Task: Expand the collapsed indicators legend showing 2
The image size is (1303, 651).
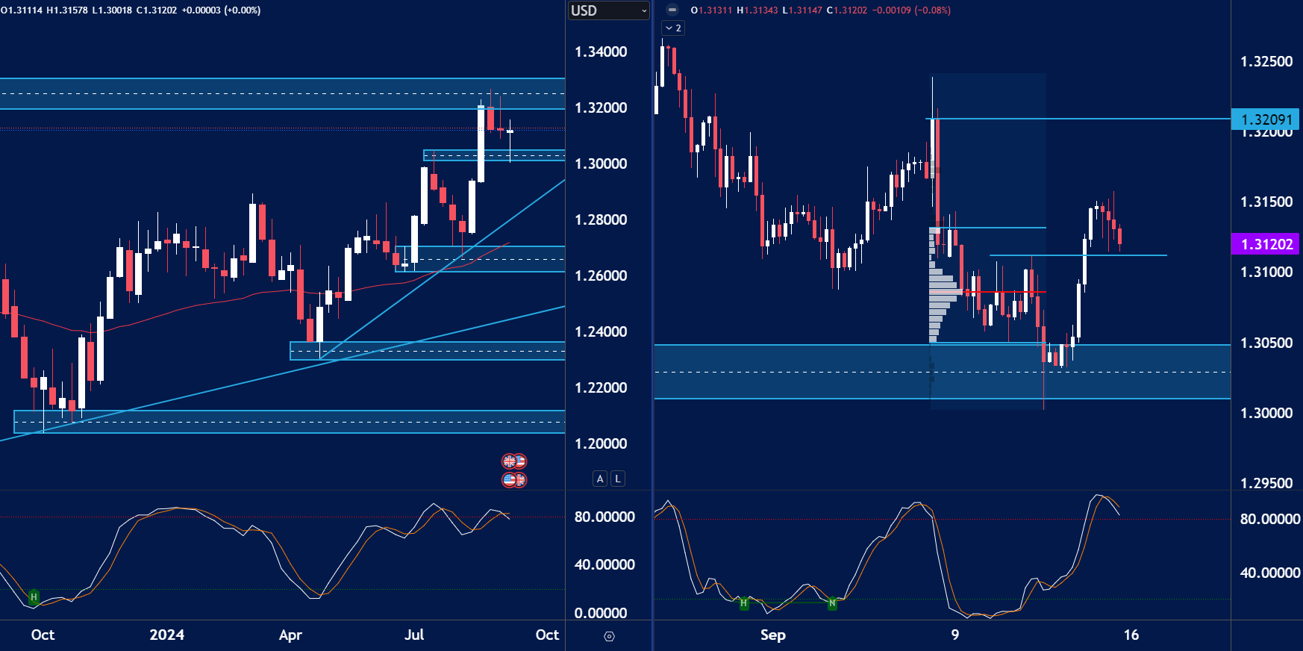Action: [673, 28]
